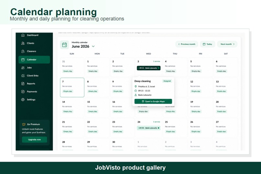Select Calendar in the sidebar
261x174 pixels.
[x=34, y=60]
